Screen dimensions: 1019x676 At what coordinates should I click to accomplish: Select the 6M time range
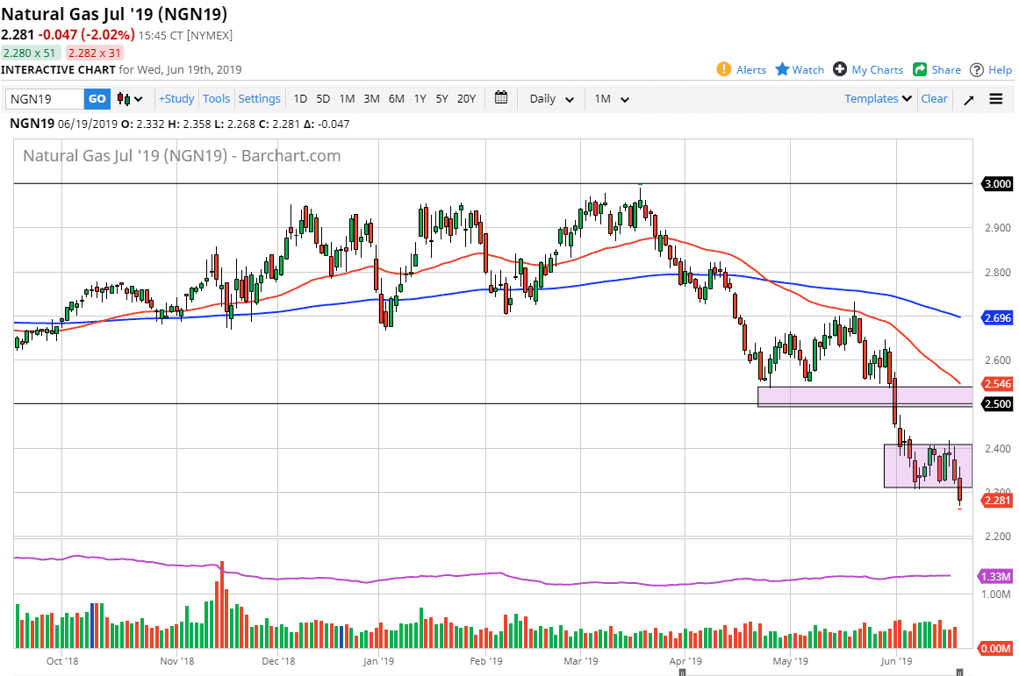(x=396, y=99)
